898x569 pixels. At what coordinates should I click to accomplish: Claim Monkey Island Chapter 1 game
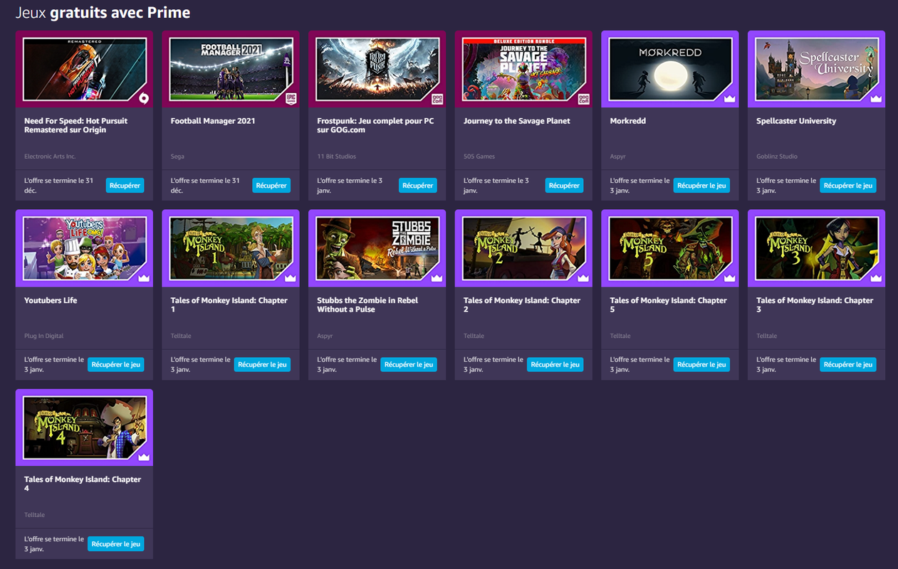point(262,365)
